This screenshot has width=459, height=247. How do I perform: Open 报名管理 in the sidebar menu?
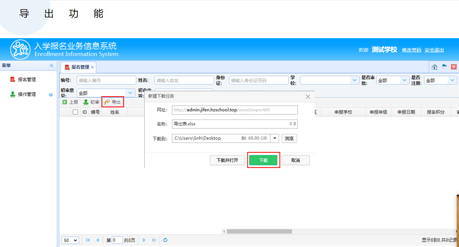[27, 80]
